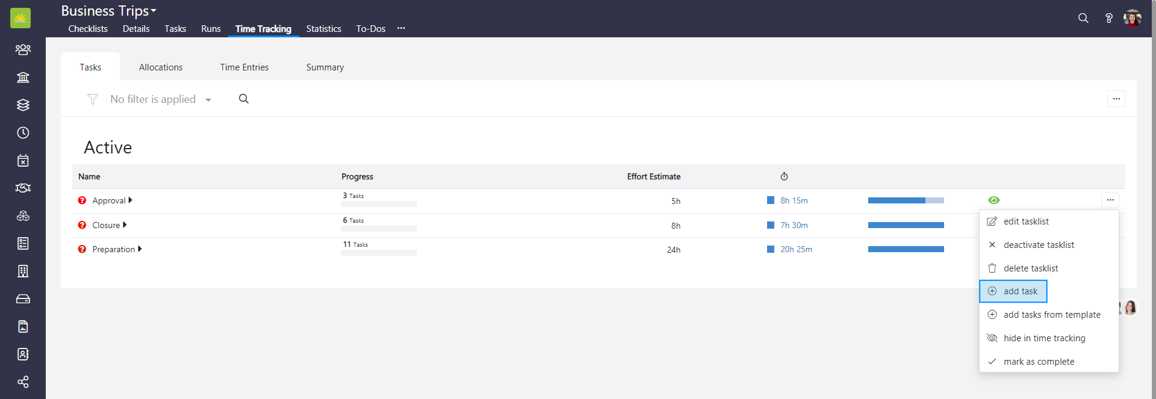1156x399 pixels.
Task: Switch to the Allocations tab
Action: (x=161, y=67)
